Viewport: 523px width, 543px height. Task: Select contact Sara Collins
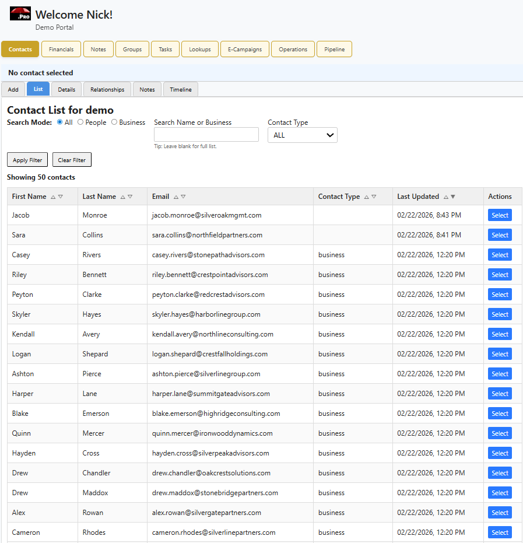pyautogui.click(x=500, y=235)
